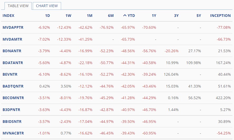Click the BDATANTR index link
234x140 pixels.
coord(13,63)
